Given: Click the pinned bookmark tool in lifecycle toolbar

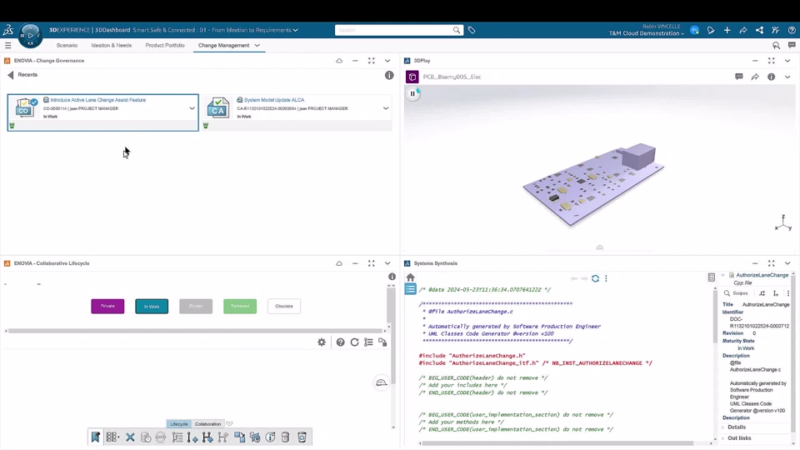Looking at the screenshot, I should 95,437.
